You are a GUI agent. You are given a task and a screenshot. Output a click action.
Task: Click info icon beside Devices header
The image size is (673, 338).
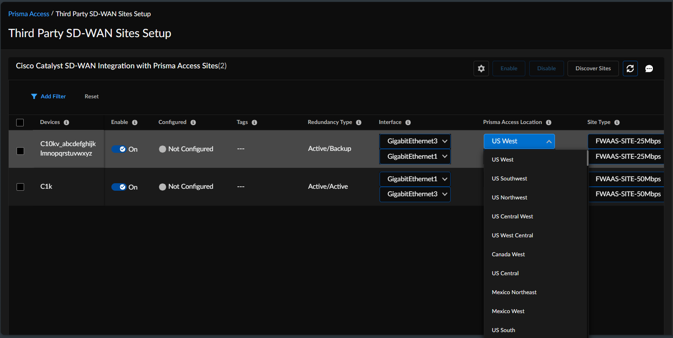tap(66, 122)
